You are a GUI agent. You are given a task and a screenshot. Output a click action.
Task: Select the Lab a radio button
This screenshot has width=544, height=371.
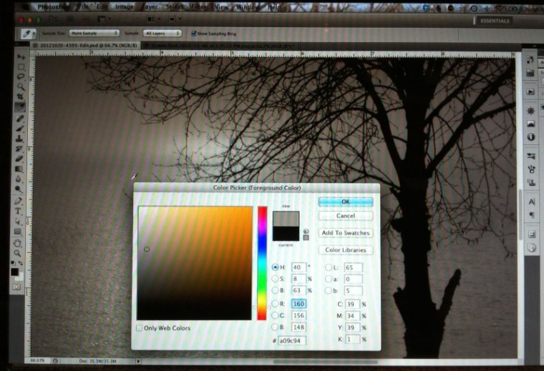329,279
